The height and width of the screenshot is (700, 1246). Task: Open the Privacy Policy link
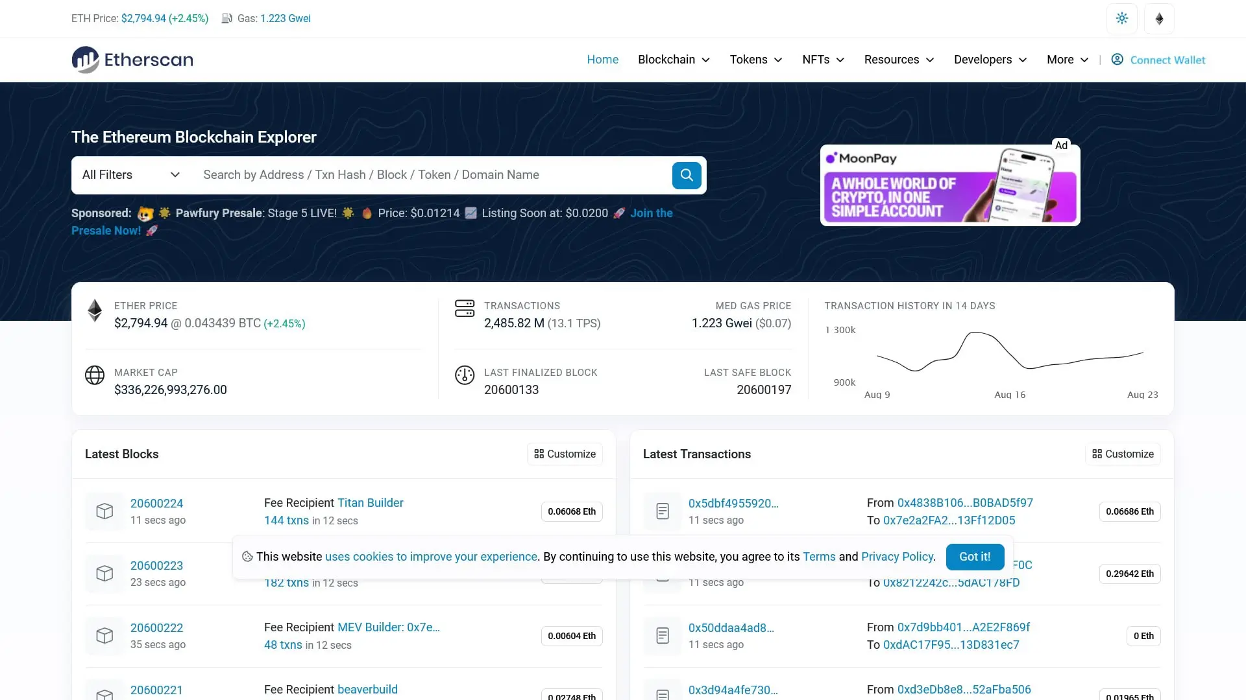point(897,557)
